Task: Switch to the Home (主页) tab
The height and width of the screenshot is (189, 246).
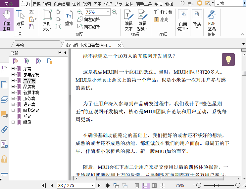Action: [x=25, y=4]
